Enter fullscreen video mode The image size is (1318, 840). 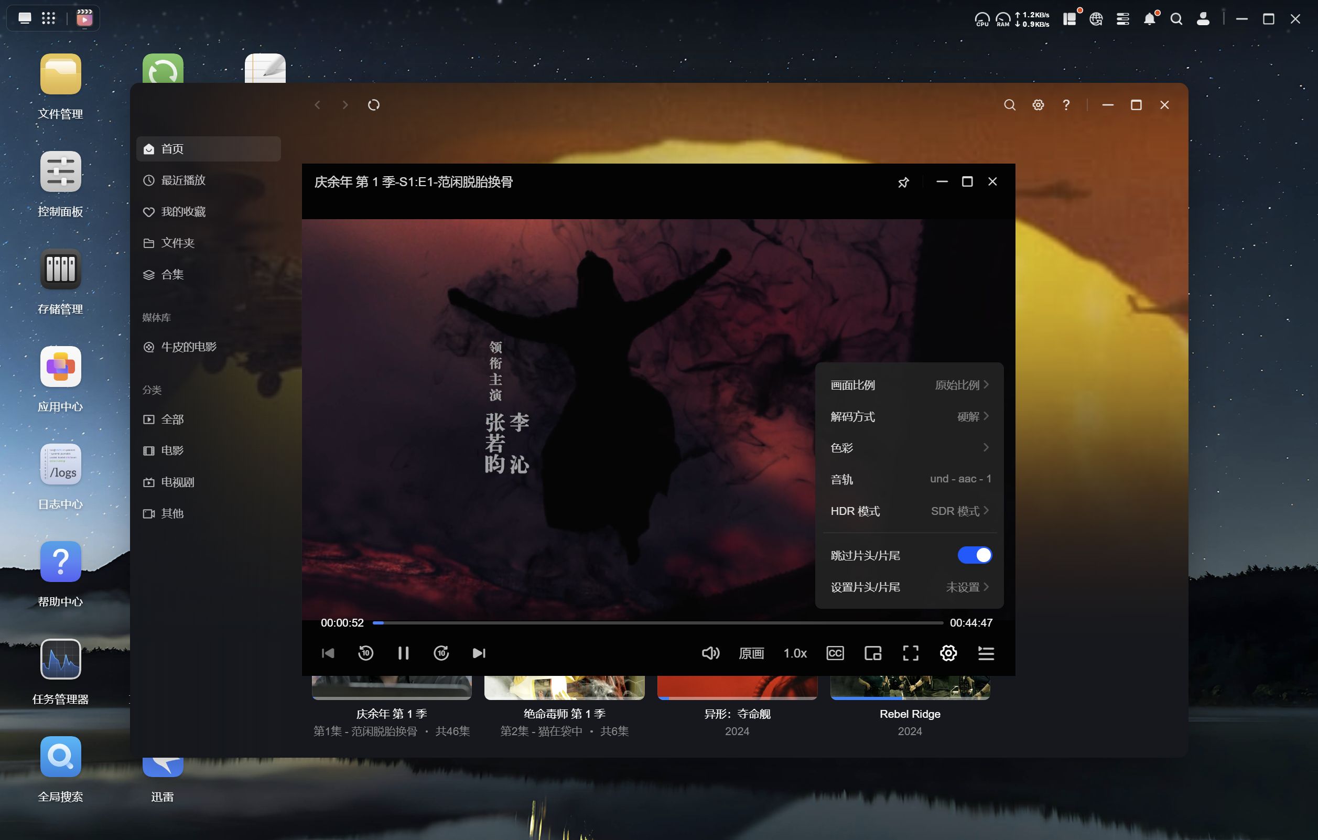pyautogui.click(x=910, y=653)
